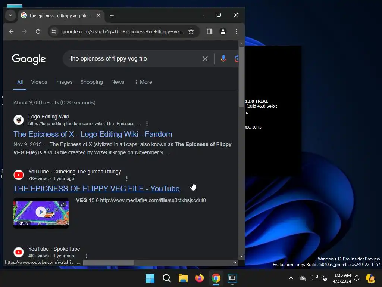Click Logo Editing Wiki favicon

click(x=19, y=120)
